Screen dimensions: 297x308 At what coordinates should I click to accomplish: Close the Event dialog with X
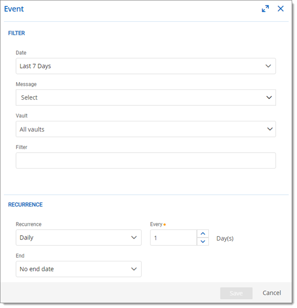pos(280,9)
